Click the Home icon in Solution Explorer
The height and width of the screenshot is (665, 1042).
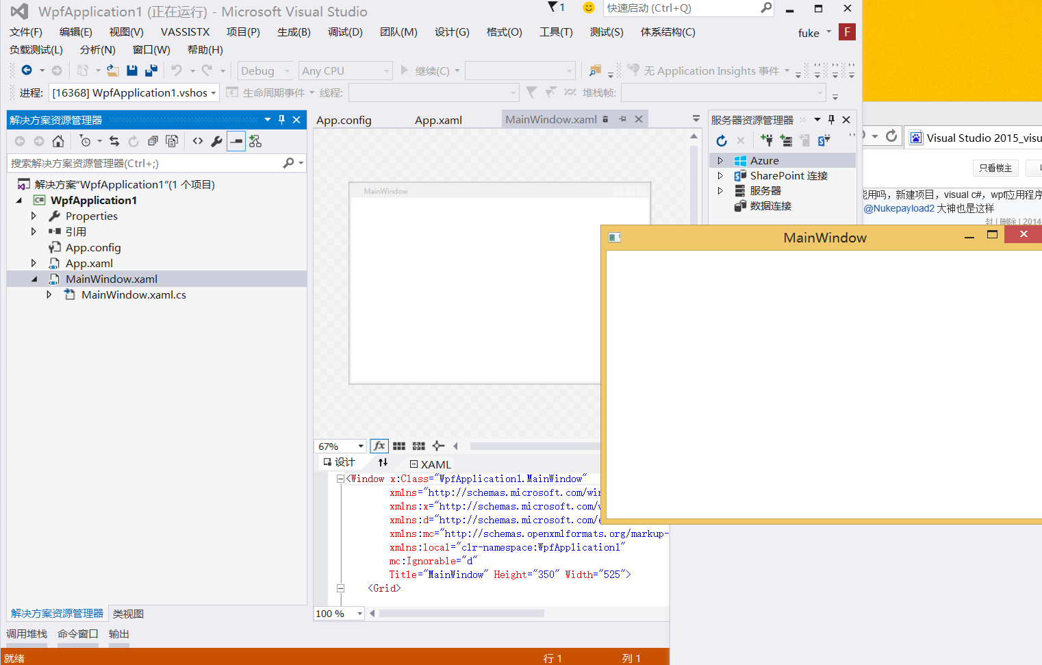(x=58, y=141)
